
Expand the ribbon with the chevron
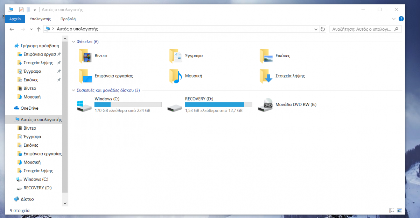pos(394,19)
